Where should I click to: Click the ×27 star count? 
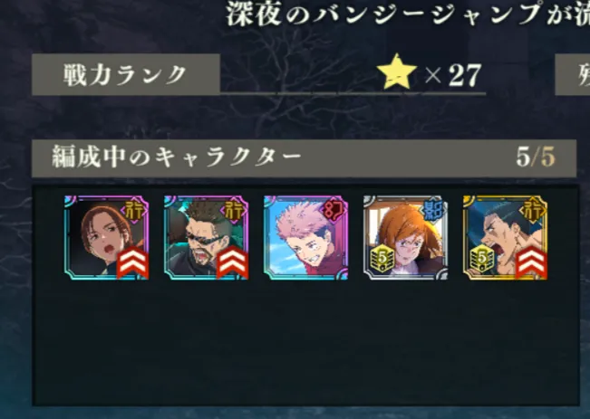coord(453,75)
